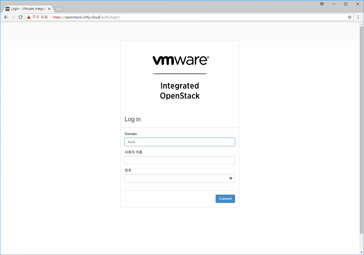Open the red security warning triangle
The image size is (364, 255).
pyautogui.click(x=29, y=17)
